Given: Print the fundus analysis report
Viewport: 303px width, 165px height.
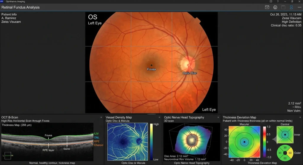Looking at the screenshot, I should point(275,7).
